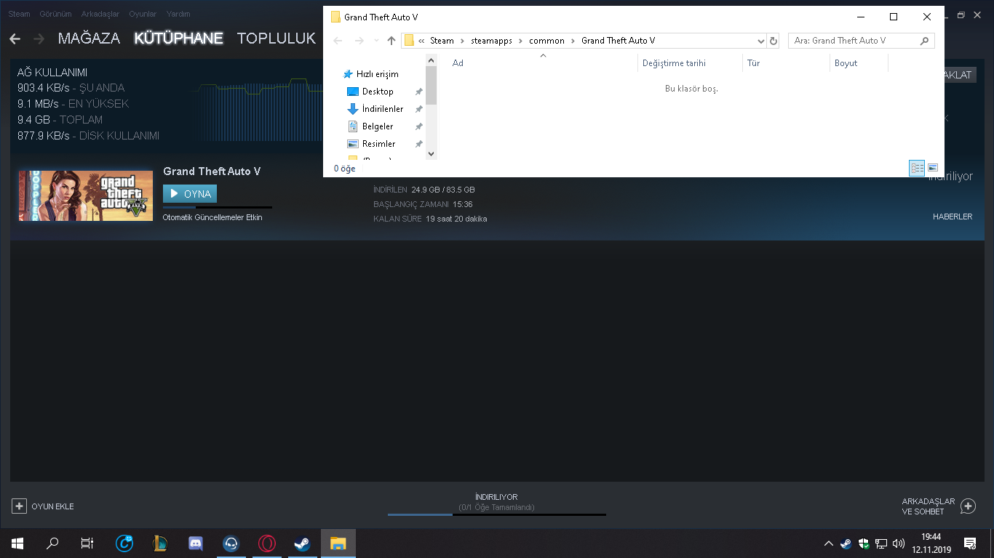This screenshot has height=558, width=994.
Task: Open the HABERLER link
Action: pos(953,217)
